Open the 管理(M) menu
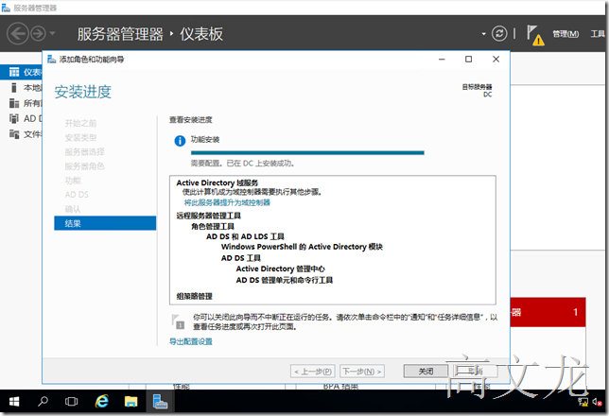Viewport: 609px width, 416px height. (565, 34)
